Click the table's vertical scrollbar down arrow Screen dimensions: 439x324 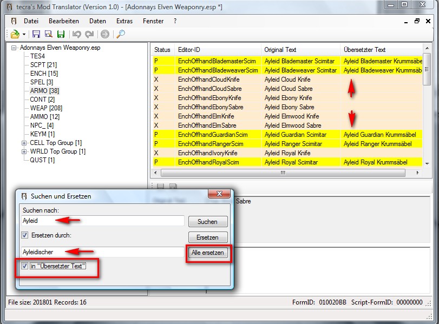coord(427,163)
